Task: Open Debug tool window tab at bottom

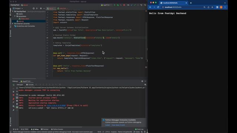Action: click(x=35, y=129)
